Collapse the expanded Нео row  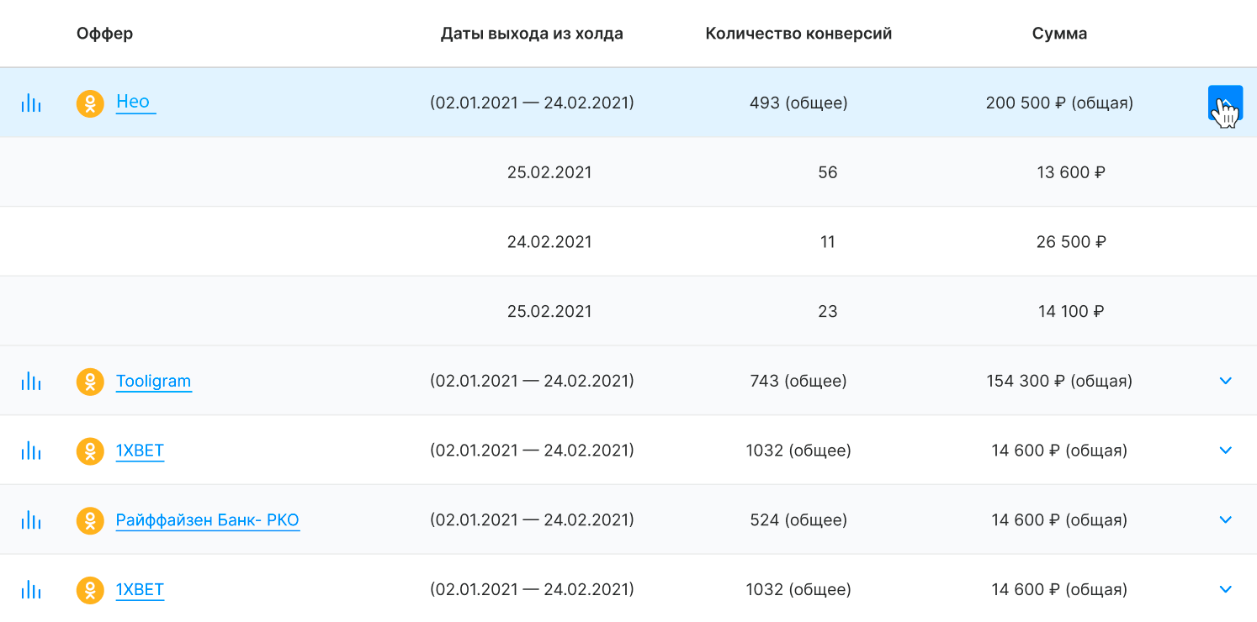pyautogui.click(x=1225, y=103)
